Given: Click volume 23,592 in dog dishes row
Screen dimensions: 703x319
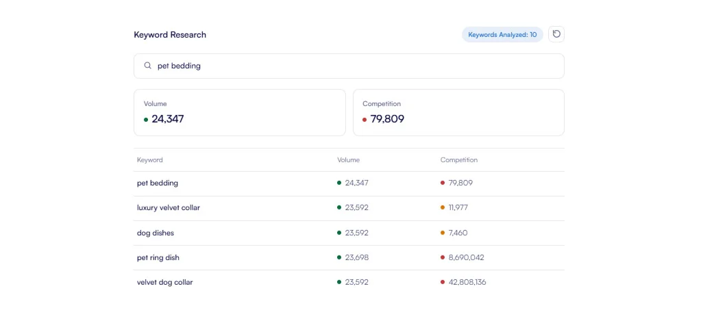Looking at the screenshot, I should point(356,233).
